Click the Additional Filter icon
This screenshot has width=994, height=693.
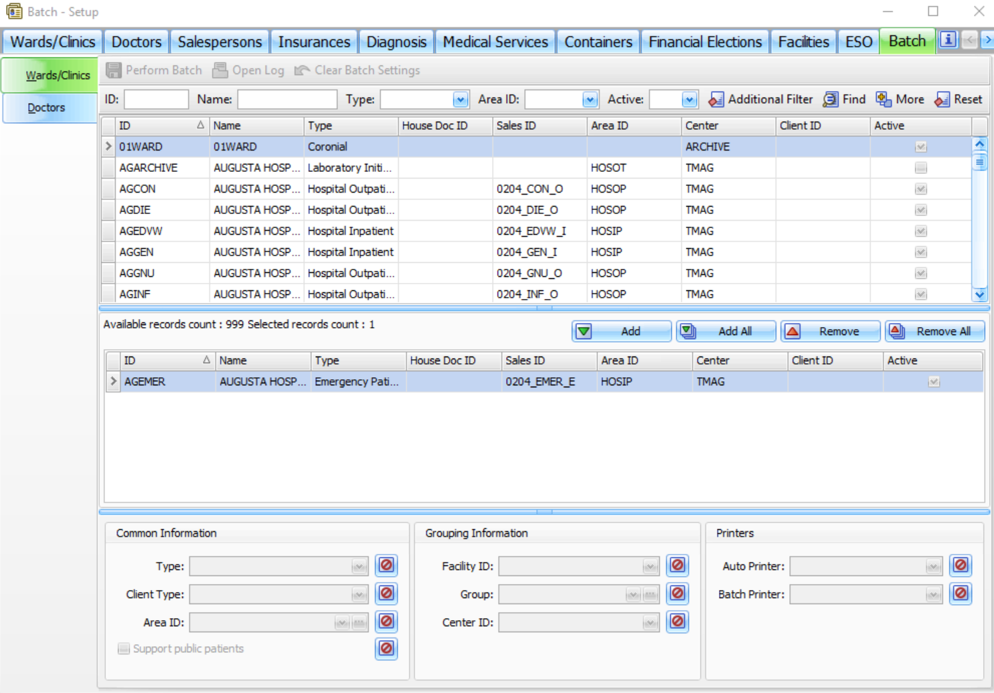[716, 100]
